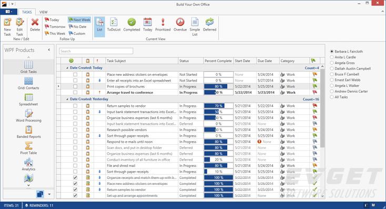Viewport: 386px width, 209px height.
Task: Click the Edit Task ribbon icon
Action: pos(19,22)
